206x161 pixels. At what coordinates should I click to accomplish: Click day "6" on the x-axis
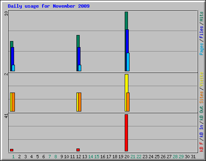coord(43,157)
